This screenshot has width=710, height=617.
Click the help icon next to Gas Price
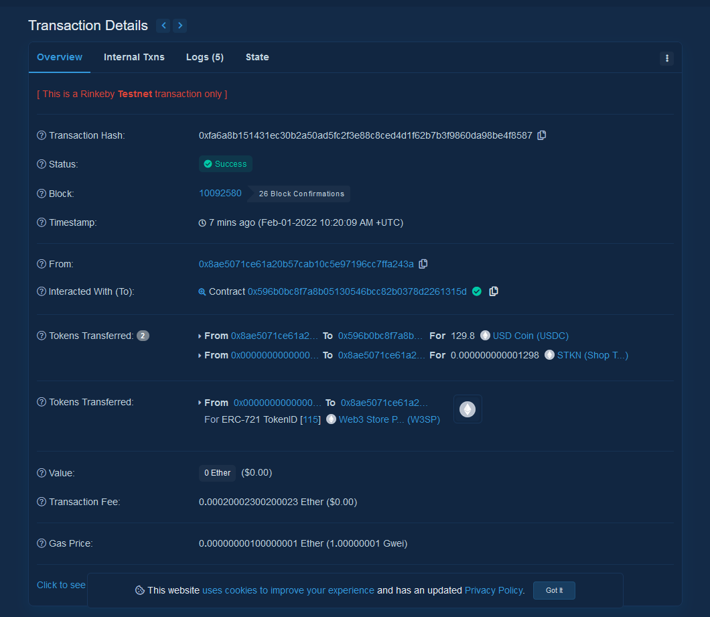42,543
